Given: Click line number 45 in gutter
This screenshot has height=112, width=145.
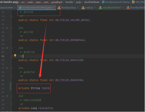Looking at the screenshot, I should point(3,20).
